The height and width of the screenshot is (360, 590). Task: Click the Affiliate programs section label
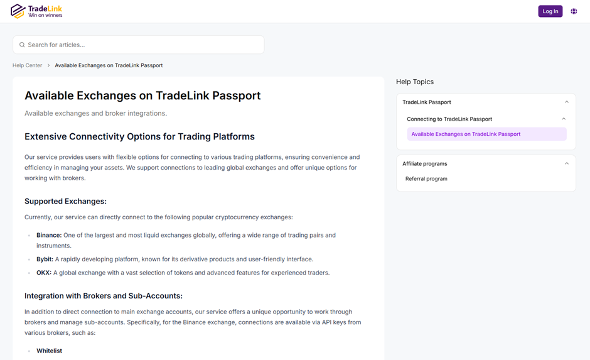pyautogui.click(x=425, y=164)
